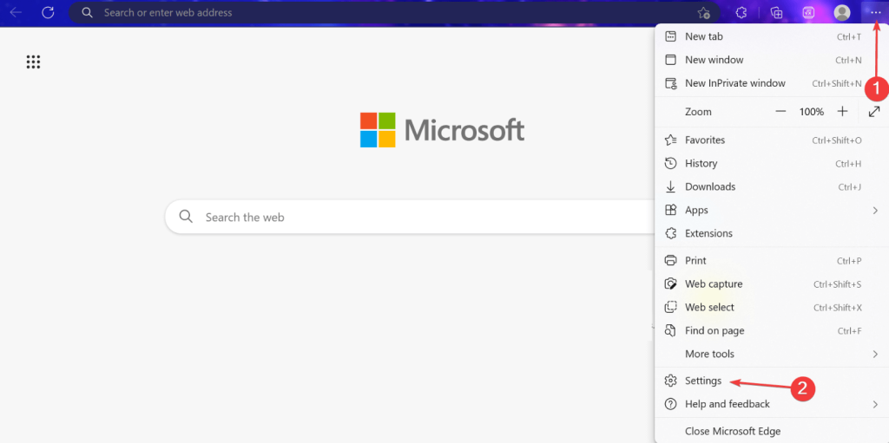
Task: Open Settings from the menu
Action: (772, 381)
